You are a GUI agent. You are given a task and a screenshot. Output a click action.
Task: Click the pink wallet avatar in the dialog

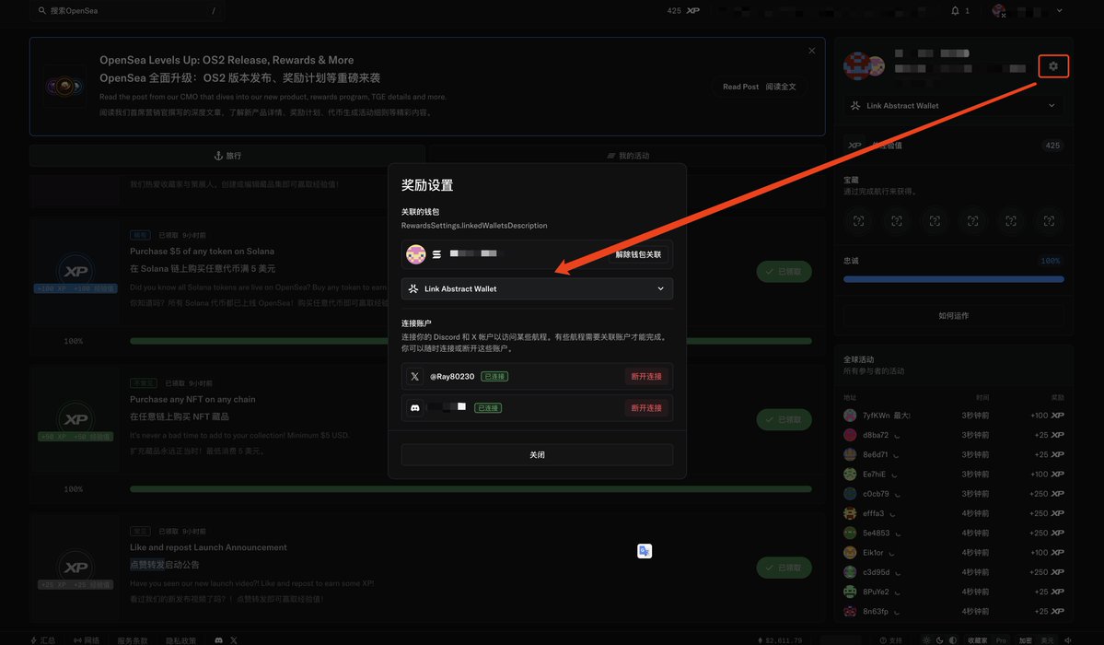pyautogui.click(x=416, y=254)
